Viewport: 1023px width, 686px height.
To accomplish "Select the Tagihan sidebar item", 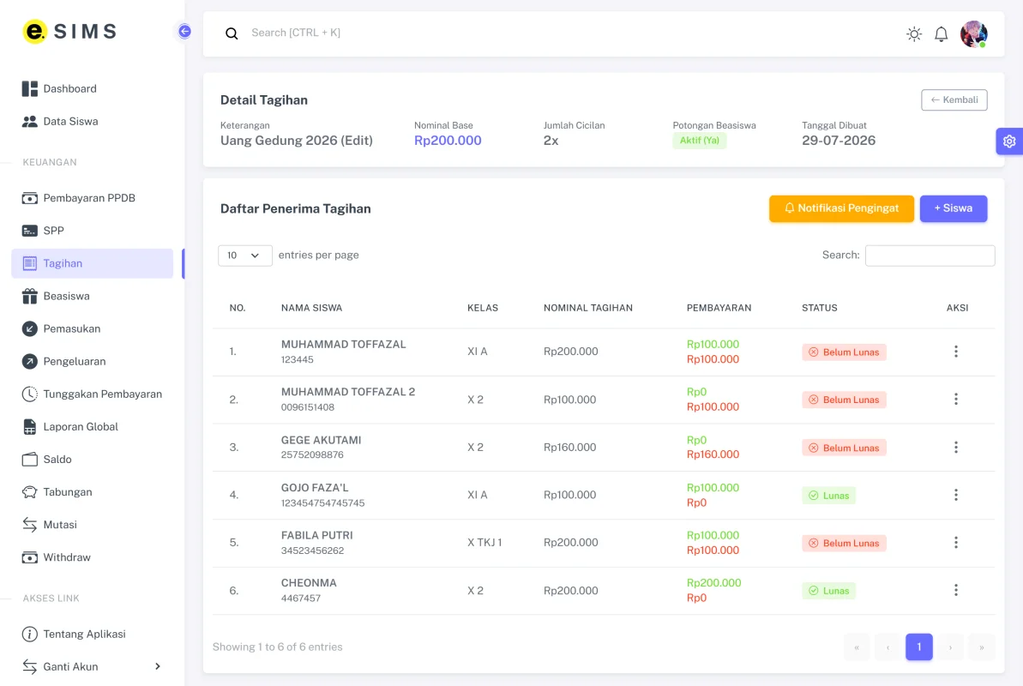I will 93,263.
